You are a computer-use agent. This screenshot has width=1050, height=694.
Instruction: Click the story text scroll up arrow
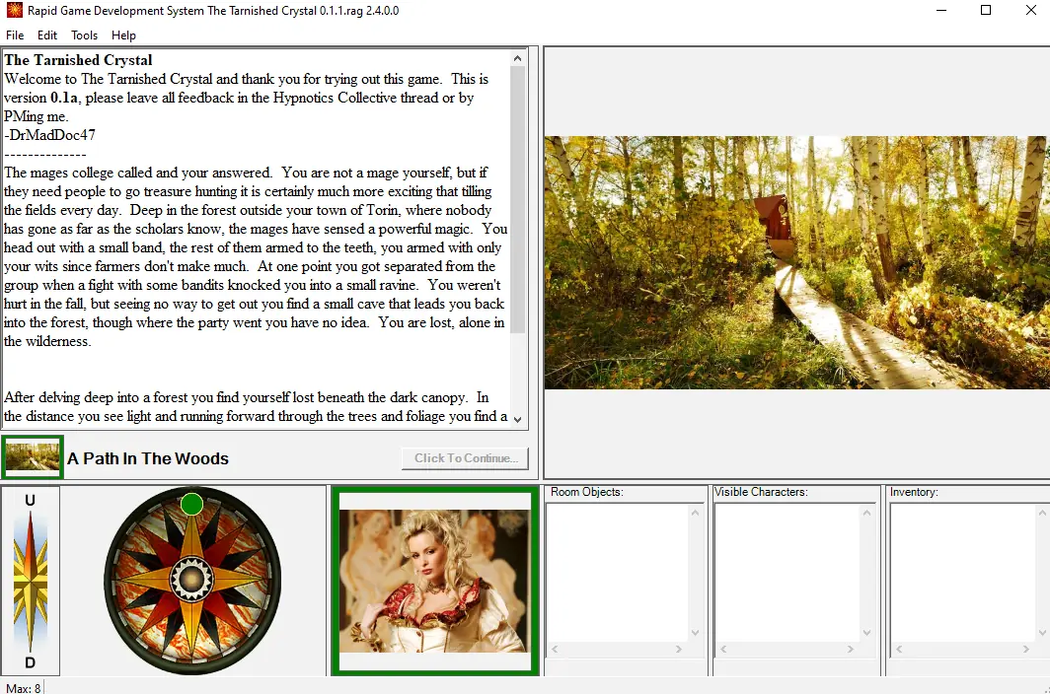(x=518, y=59)
